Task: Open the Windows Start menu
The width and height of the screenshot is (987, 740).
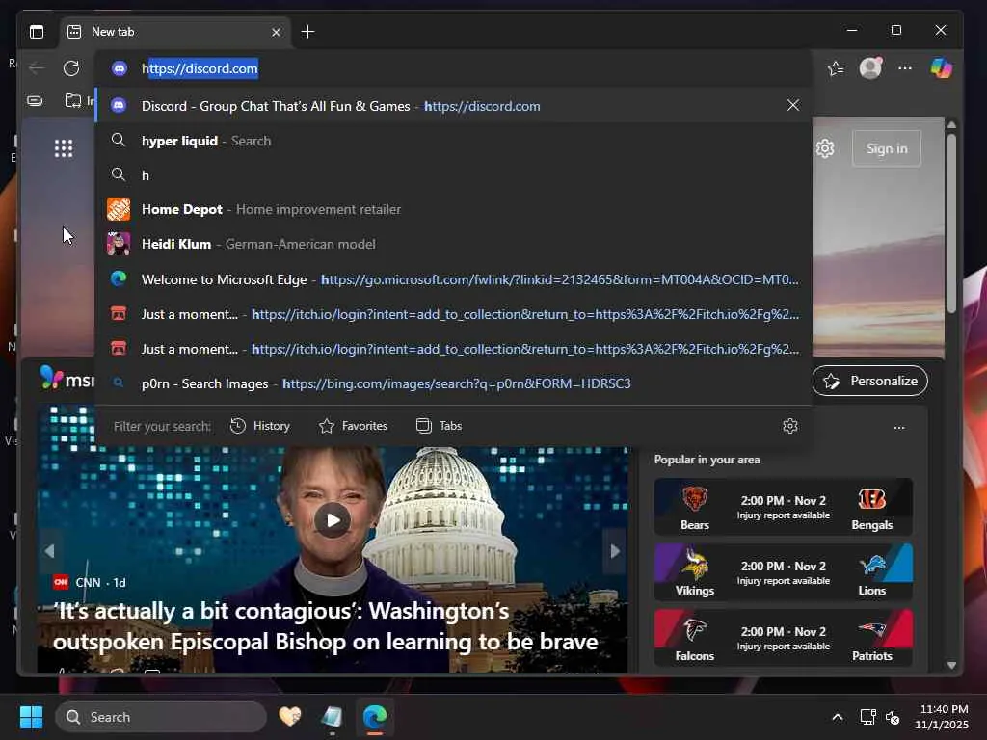Action: click(31, 717)
